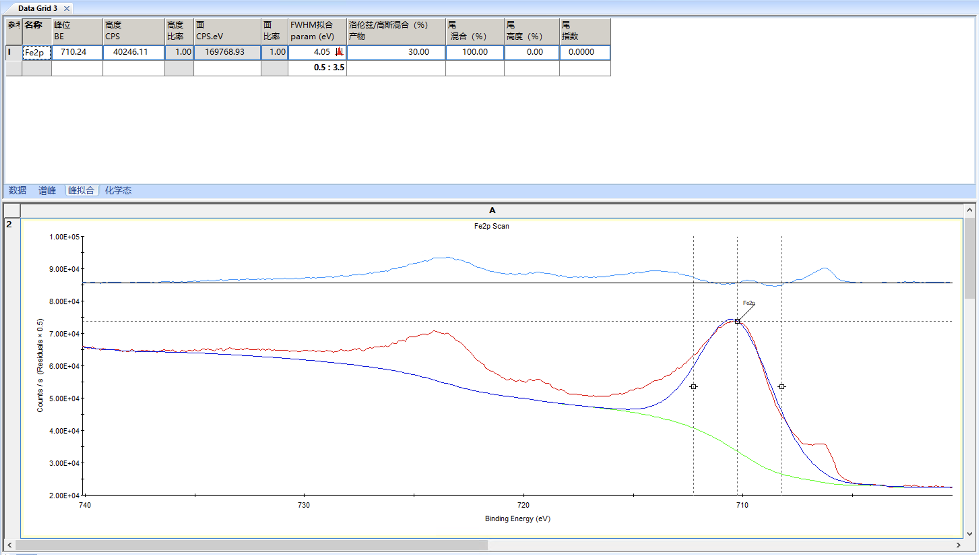The height and width of the screenshot is (555, 979).
Task: Click the horizontal scrollbar left arrow
Action: [9, 545]
